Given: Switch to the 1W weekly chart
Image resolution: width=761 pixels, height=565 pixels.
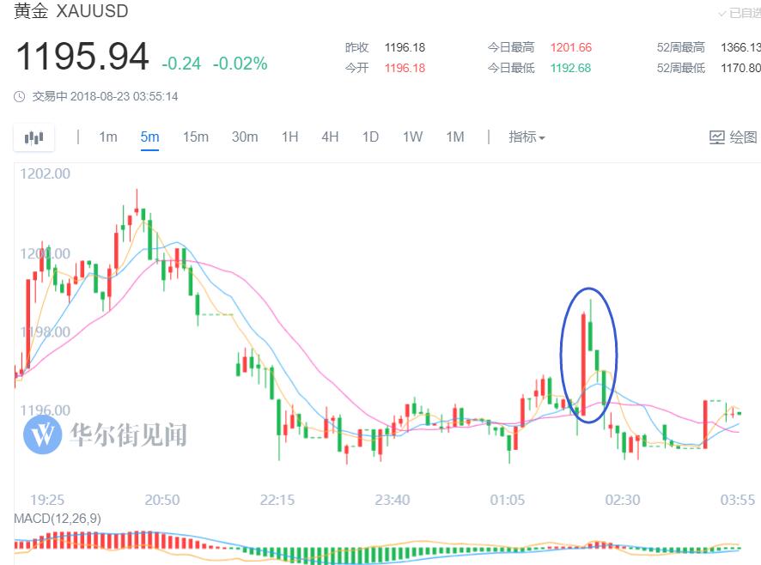Looking at the screenshot, I should tap(412, 137).
